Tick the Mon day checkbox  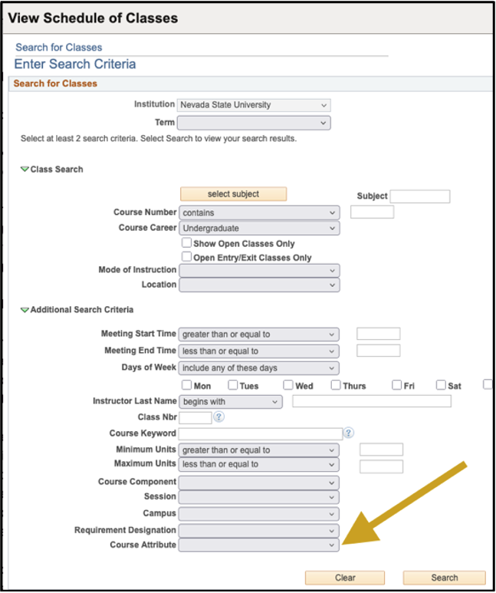click(x=186, y=385)
